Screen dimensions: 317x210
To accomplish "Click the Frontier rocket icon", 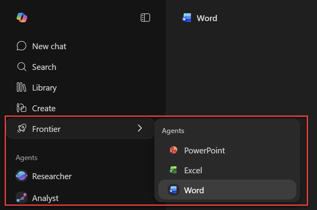I will [22, 128].
